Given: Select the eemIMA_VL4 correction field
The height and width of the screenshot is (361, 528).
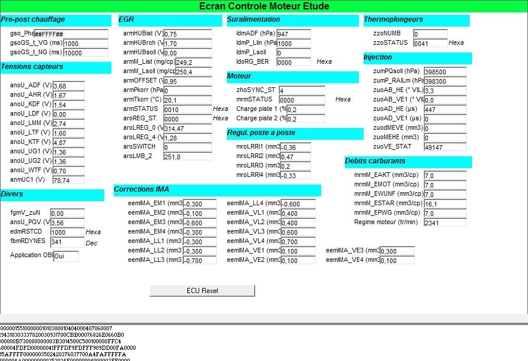Looking at the screenshot, I should (298, 241).
